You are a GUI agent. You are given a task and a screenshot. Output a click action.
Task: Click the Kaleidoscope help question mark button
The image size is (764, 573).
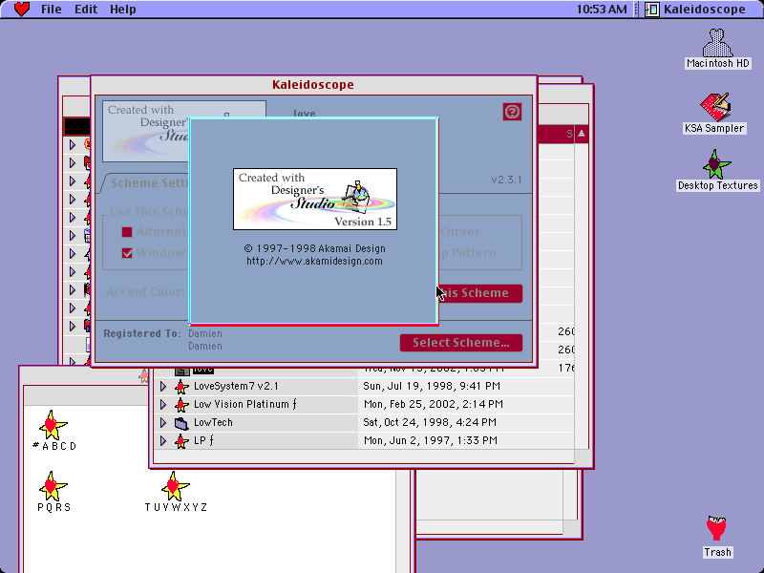512,112
